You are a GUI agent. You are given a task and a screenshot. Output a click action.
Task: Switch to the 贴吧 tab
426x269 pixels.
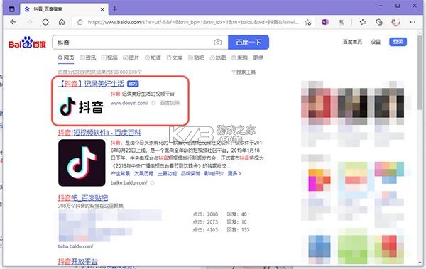[196, 57]
